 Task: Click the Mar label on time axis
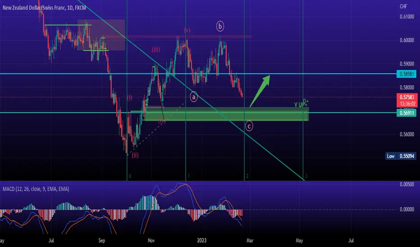250,241
